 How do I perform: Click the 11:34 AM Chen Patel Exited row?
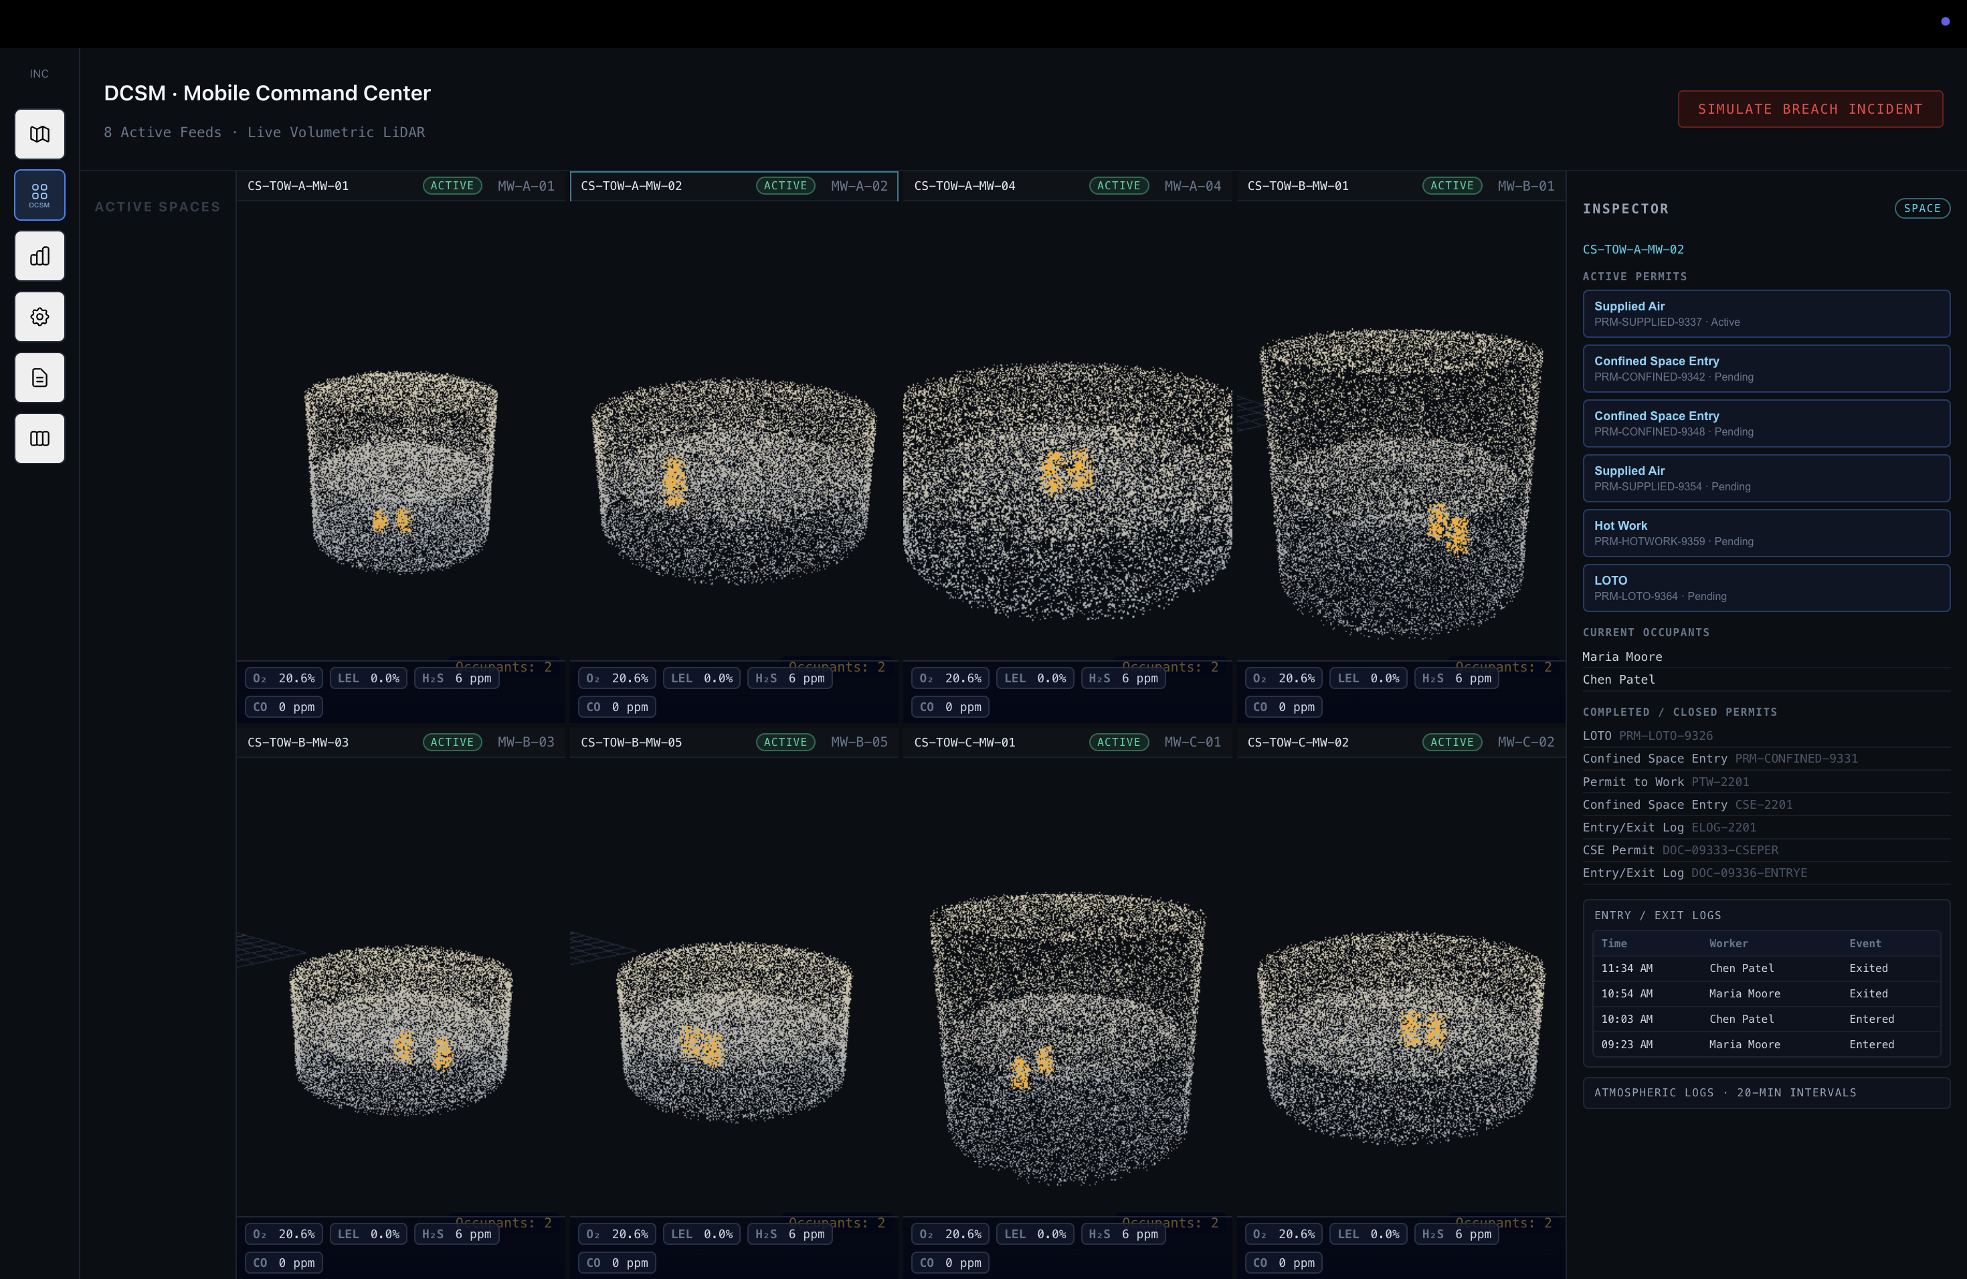point(1766,969)
